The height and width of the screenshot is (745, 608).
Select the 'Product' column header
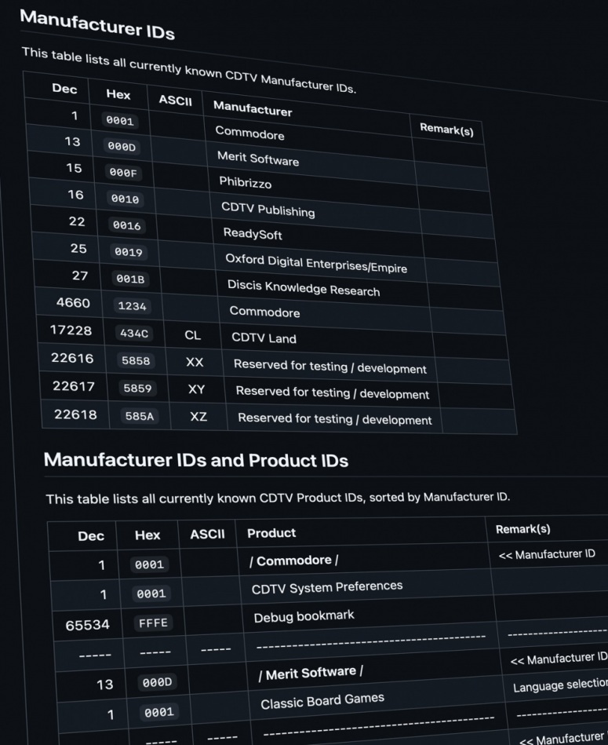(x=271, y=533)
